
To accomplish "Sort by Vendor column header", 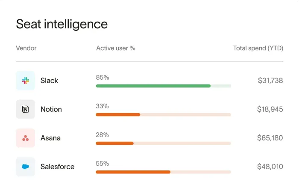I will [x=26, y=48].
